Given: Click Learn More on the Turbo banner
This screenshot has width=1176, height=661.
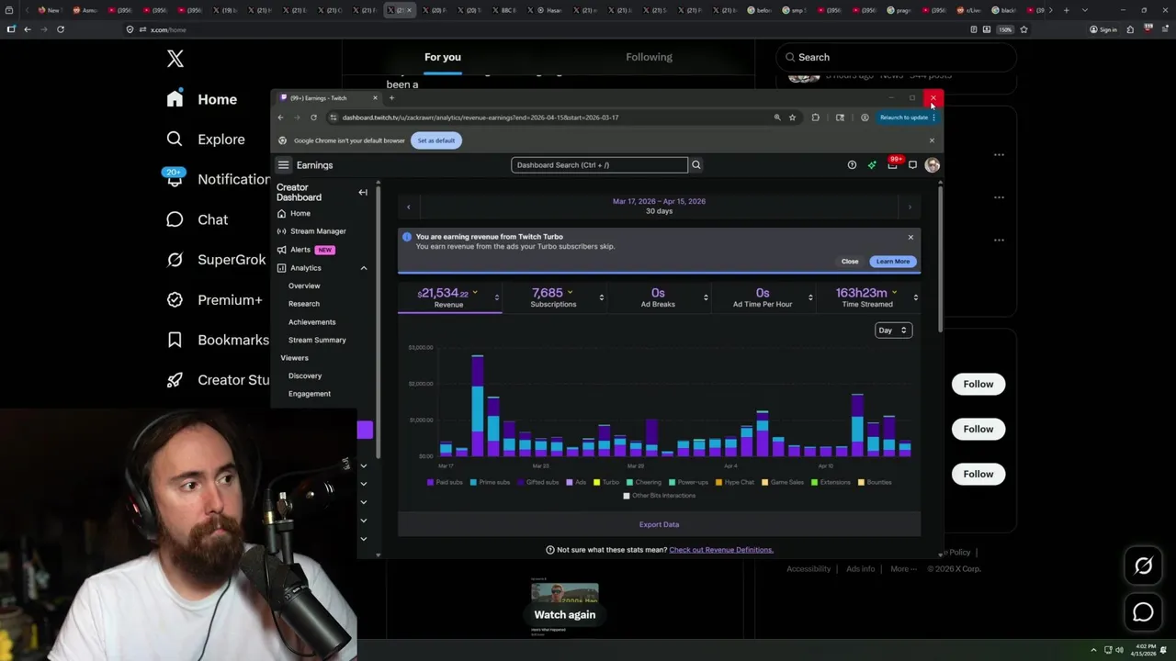Looking at the screenshot, I should [x=893, y=262].
